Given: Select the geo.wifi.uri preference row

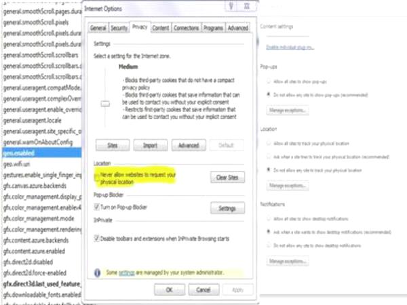Looking at the screenshot, I should [42, 164].
